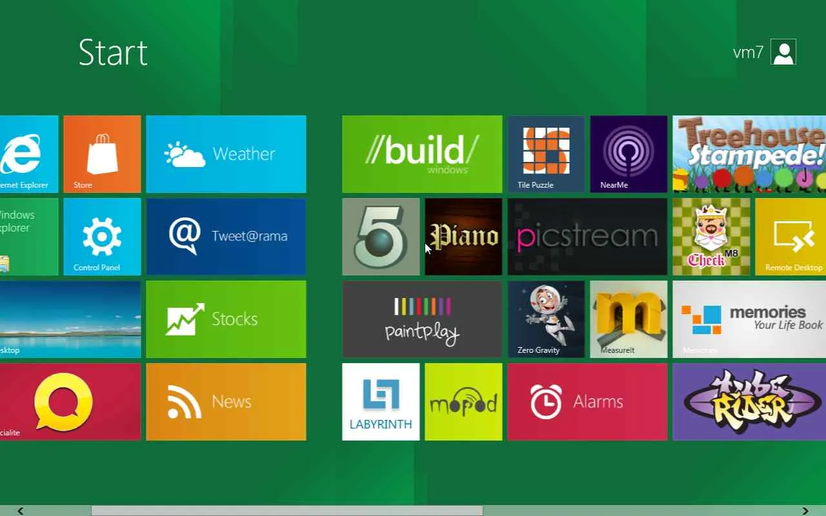Open the Desktop landscape tile
Image resolution: width=826 pixels, height=516 pixels.
point(70,319)
